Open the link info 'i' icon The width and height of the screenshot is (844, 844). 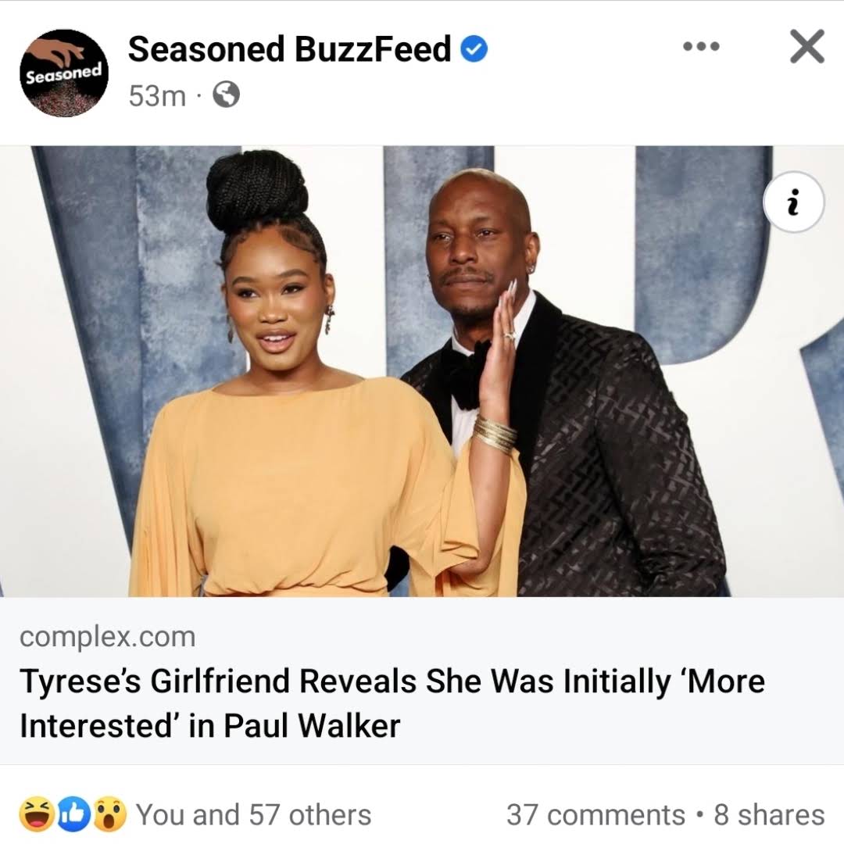click(x=793, y=202)
